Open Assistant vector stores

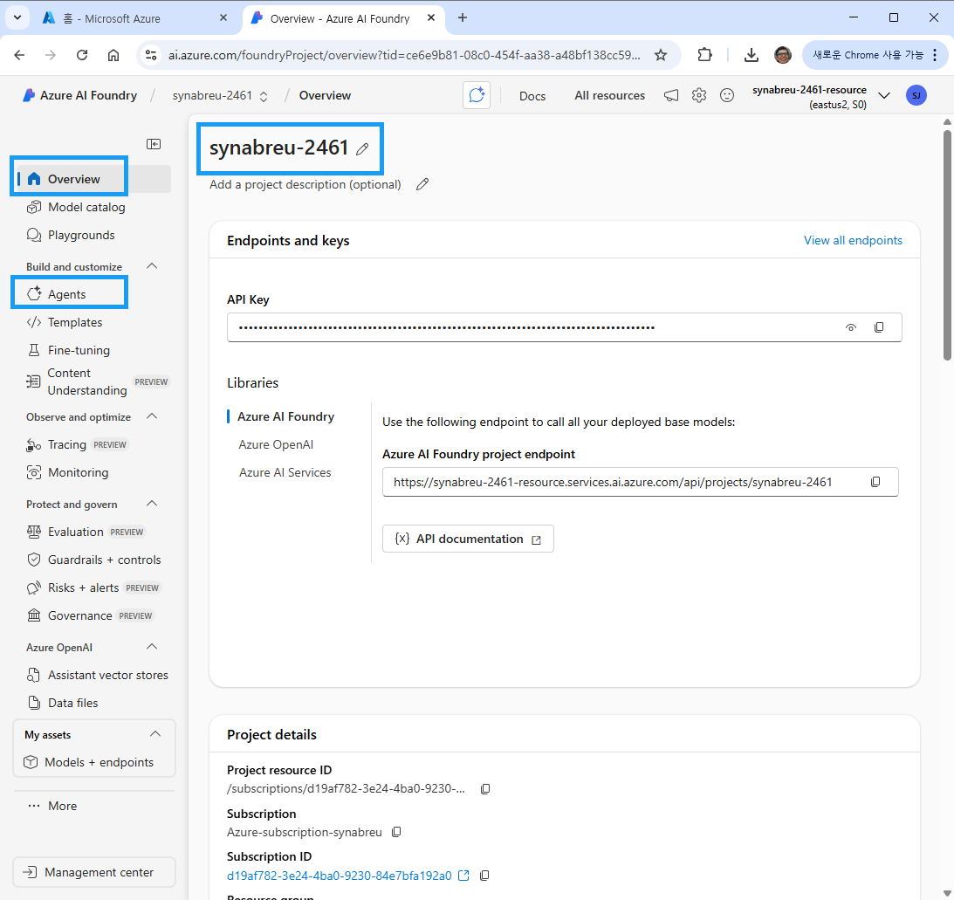click(96, 675)
